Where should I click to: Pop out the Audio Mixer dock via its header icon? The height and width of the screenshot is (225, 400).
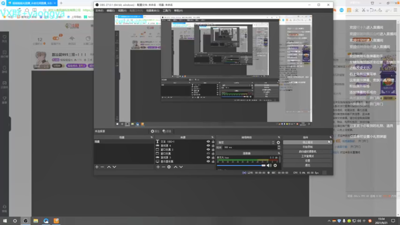click(279, 153)
